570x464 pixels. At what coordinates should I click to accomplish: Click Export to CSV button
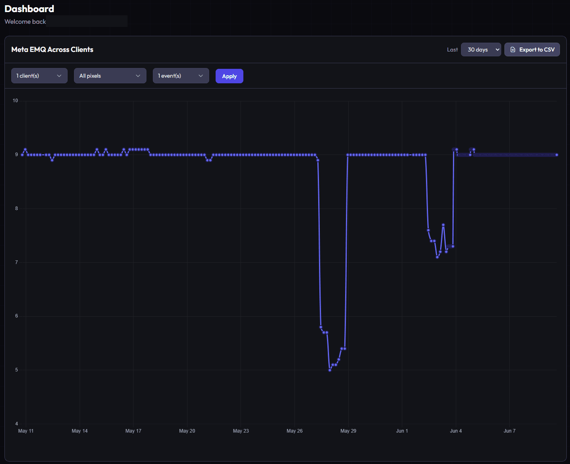click(x=532, y=49)
